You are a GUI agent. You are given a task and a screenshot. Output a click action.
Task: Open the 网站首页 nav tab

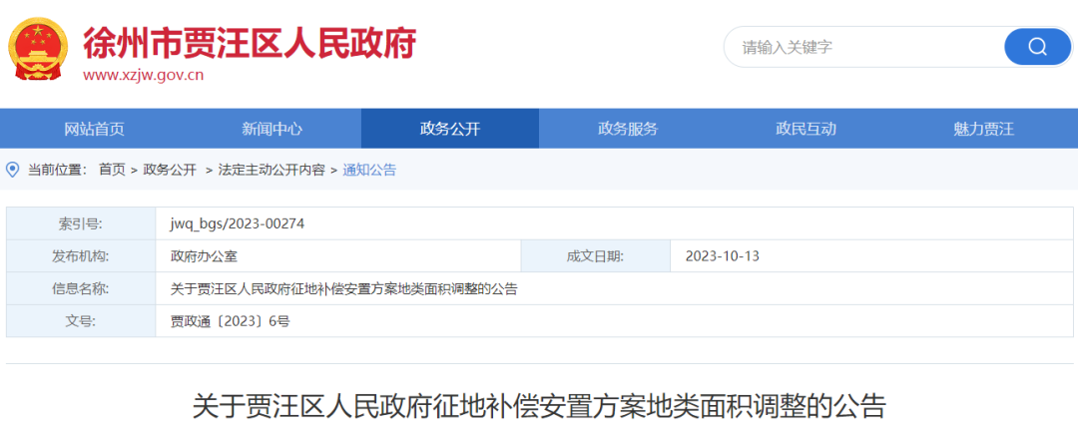click(x=94, y=129)
